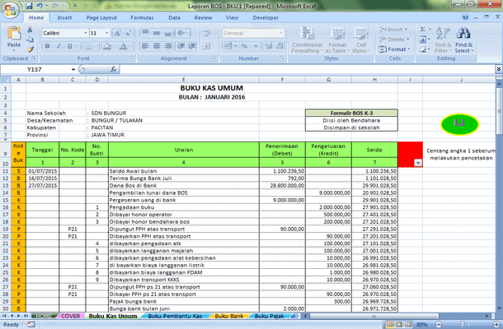Decrease font size with shrink font icon
This screenshot has width=503, height=329.
tap(129, 33)
